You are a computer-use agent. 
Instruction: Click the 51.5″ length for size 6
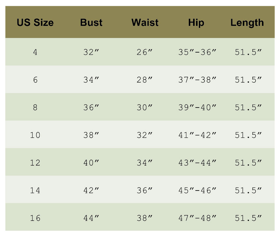(248, 80)
